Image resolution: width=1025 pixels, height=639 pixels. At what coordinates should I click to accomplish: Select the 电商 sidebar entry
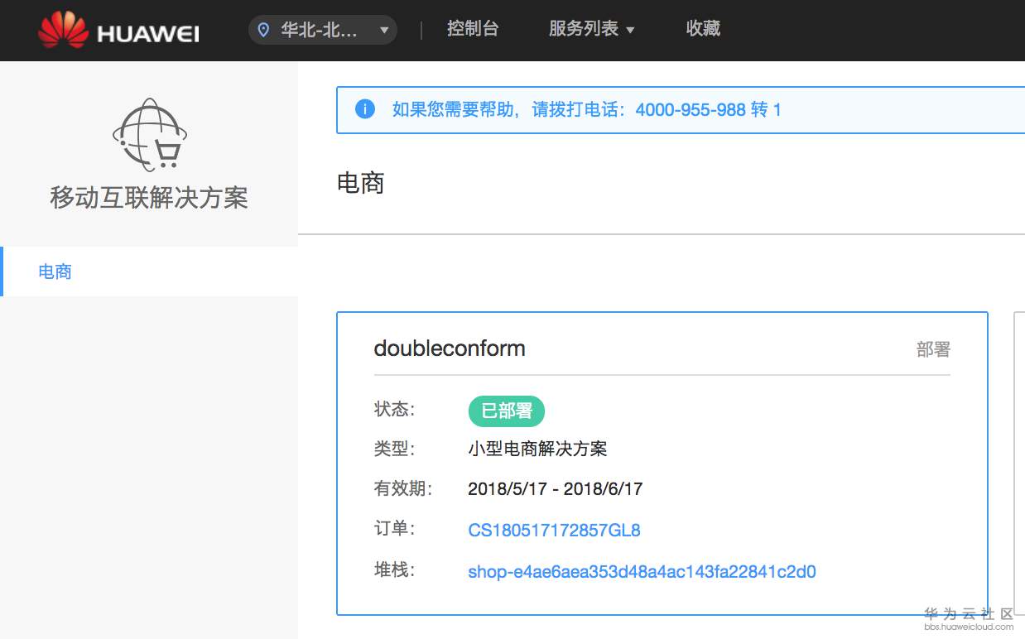[x=55, y=271]
